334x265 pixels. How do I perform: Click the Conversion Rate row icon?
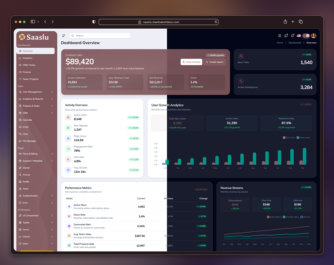pyautogui.click(x=69, y=226)
